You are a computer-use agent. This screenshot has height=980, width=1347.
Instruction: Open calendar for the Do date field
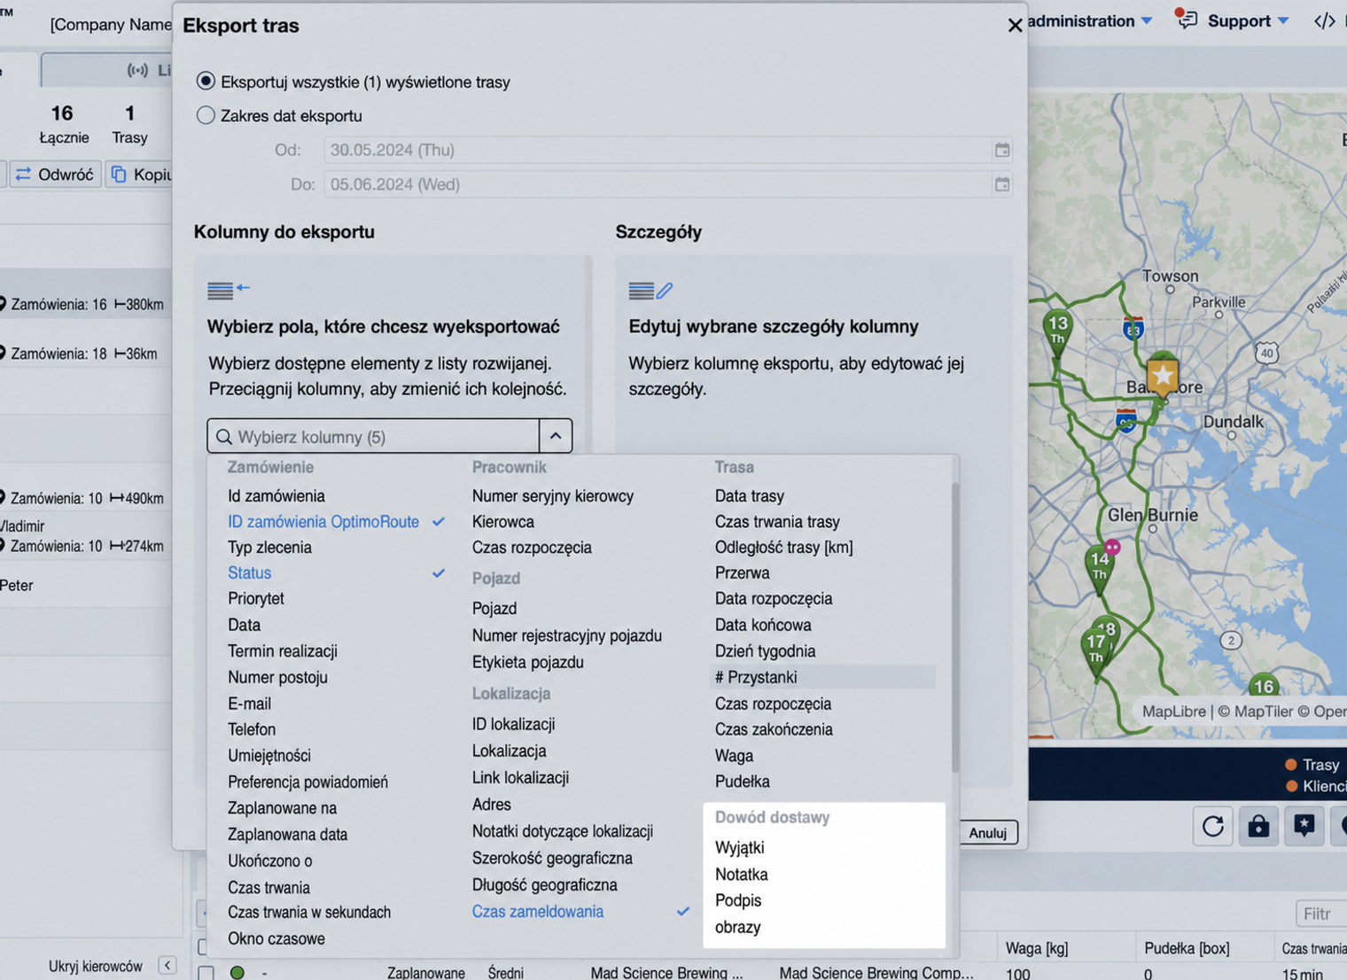1002,184
